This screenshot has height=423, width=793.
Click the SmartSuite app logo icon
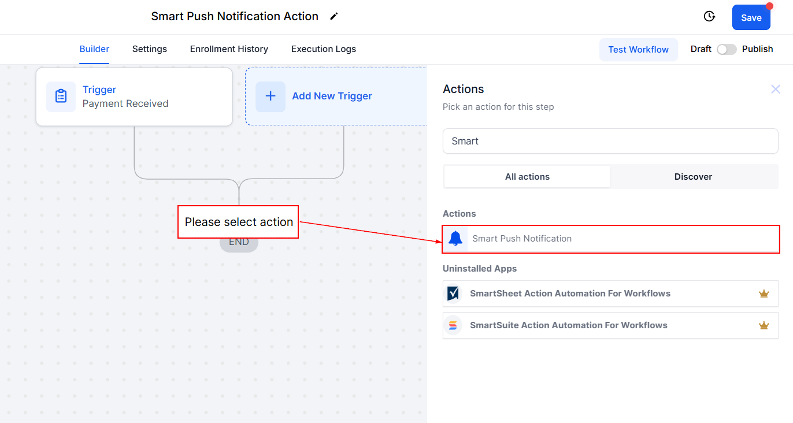453,325
